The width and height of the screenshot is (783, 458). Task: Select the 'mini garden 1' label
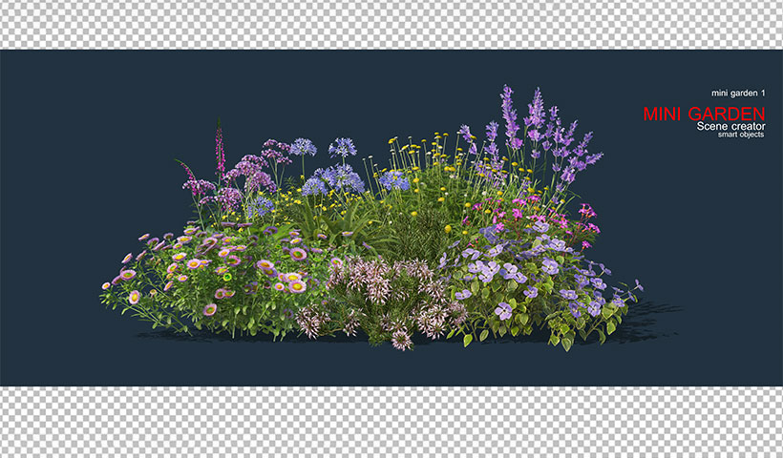738,93
